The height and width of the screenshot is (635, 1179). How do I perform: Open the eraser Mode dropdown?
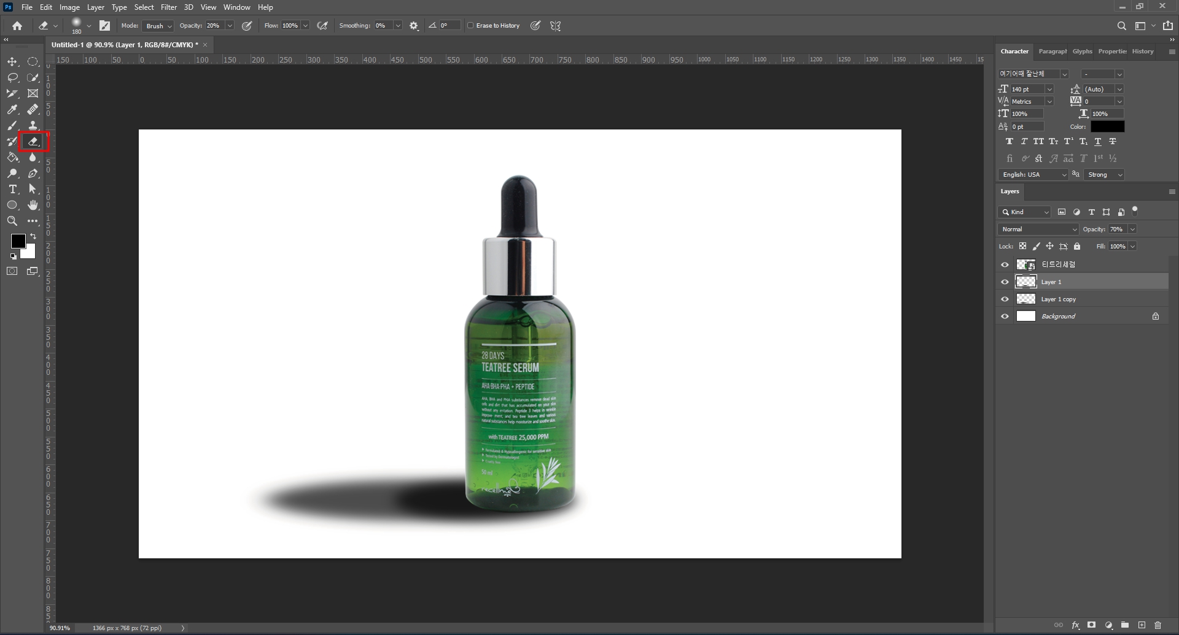coord(158,26)
